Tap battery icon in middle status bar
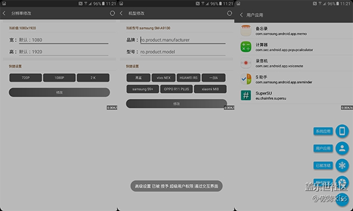This screenshot has width=353, height=211. click(x=220, y=4)
